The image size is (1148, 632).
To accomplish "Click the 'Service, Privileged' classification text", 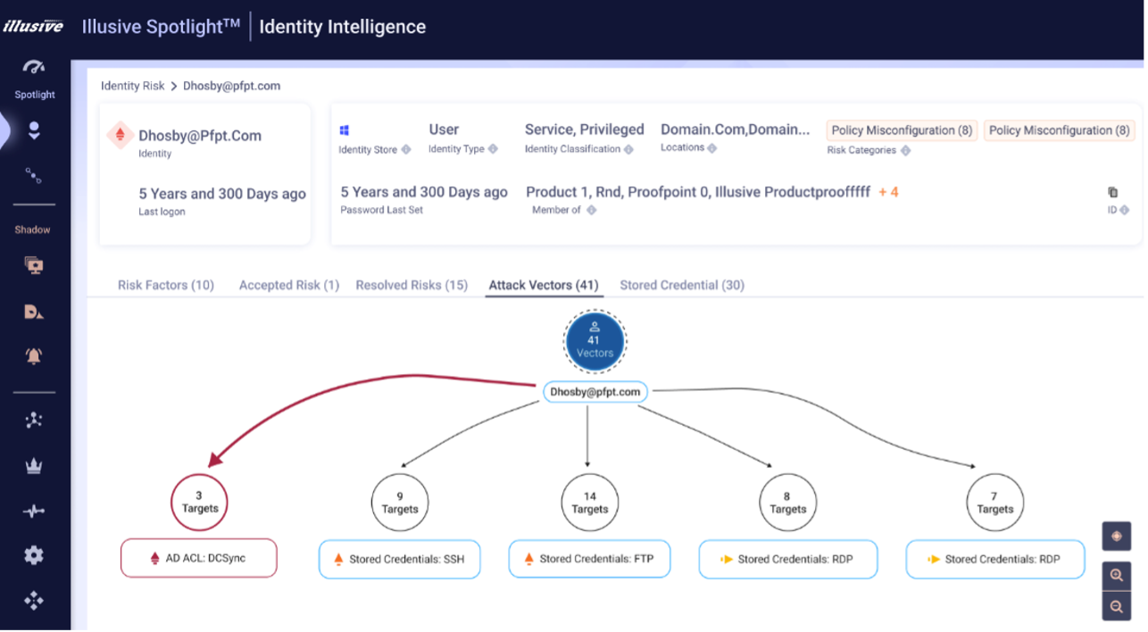I will point(585,129).
